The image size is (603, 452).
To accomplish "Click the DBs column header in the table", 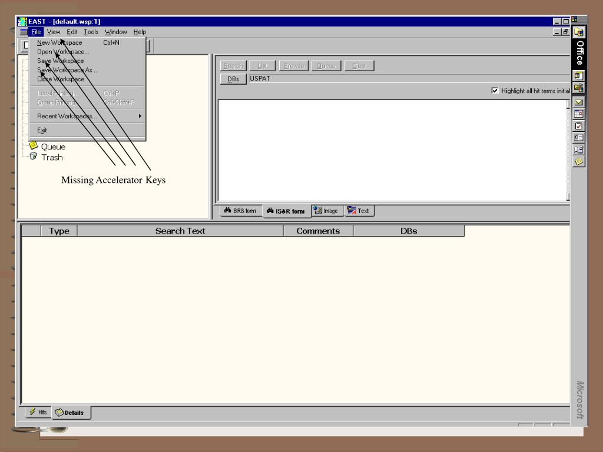I will pyautogui.click(x=409, y=231).
